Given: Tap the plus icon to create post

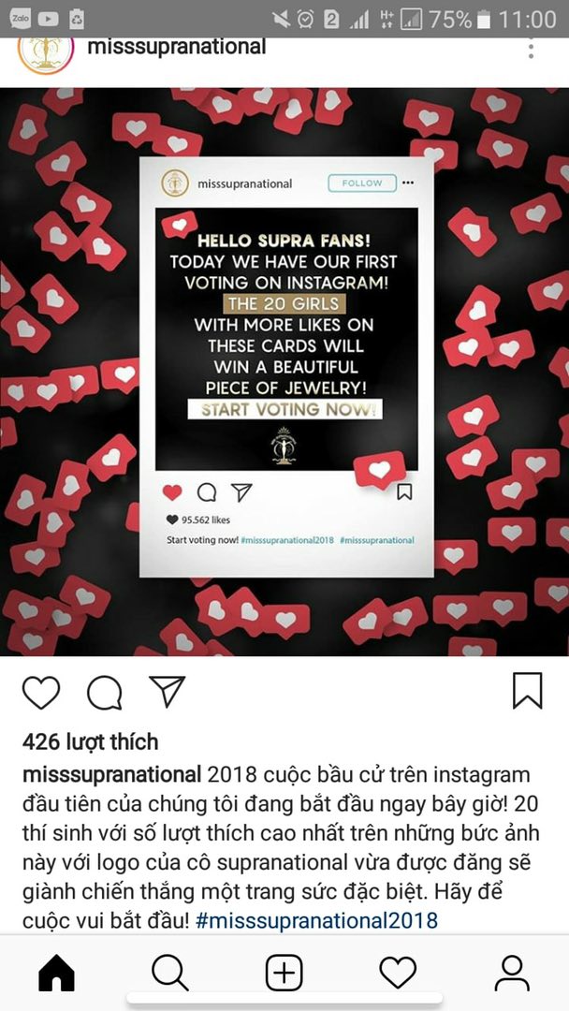Looking at the screenshot, I should pos(284,973).
